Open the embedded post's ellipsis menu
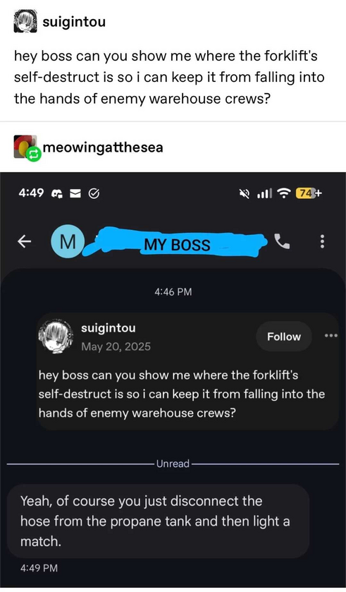The height and width of the screenshot is (592, 346). [331, 336]
